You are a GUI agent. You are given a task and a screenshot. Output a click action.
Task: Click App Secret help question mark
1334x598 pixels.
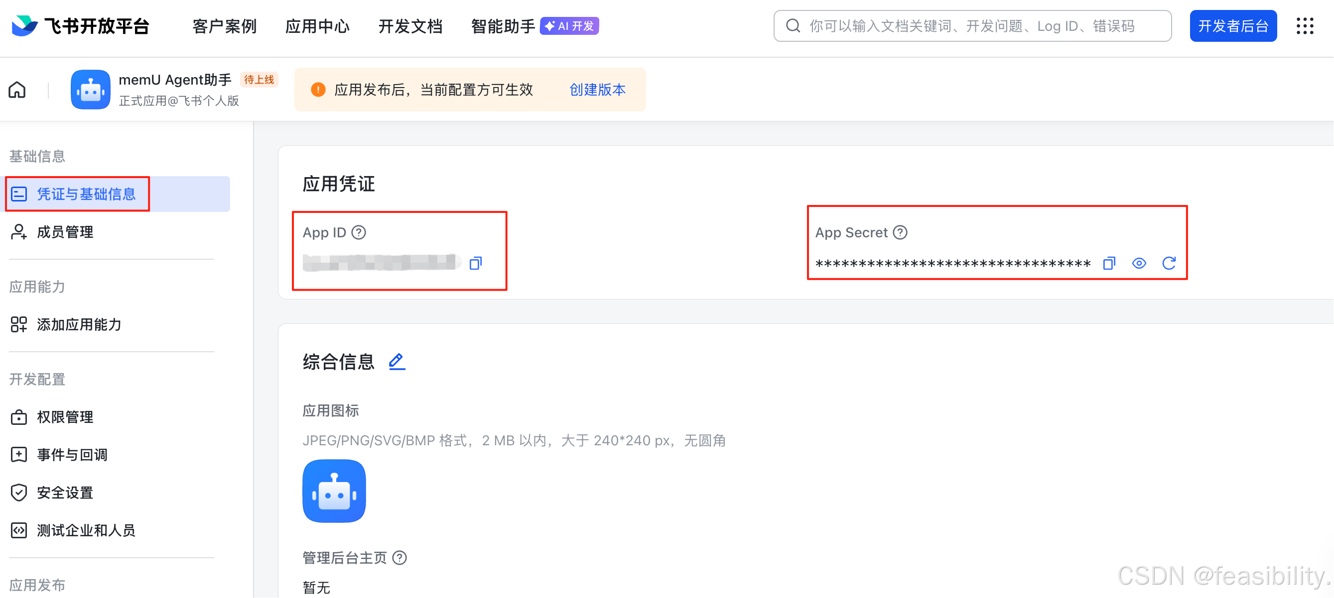900,232
